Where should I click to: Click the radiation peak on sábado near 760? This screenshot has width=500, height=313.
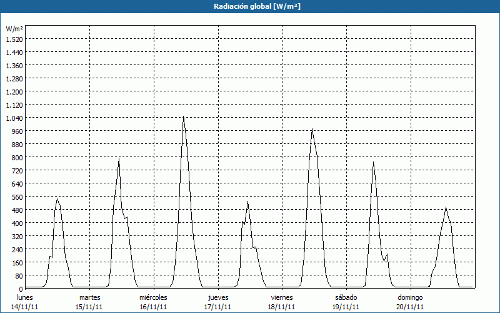(373, 162)
